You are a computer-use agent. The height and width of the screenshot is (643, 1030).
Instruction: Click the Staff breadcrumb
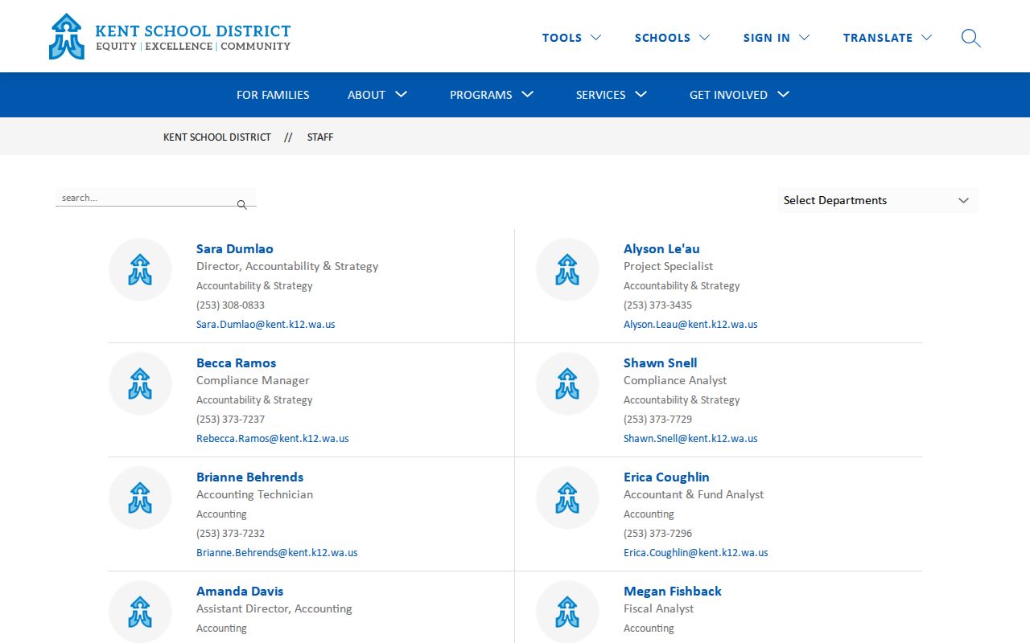pyautogui.click(x=320, y=137)
